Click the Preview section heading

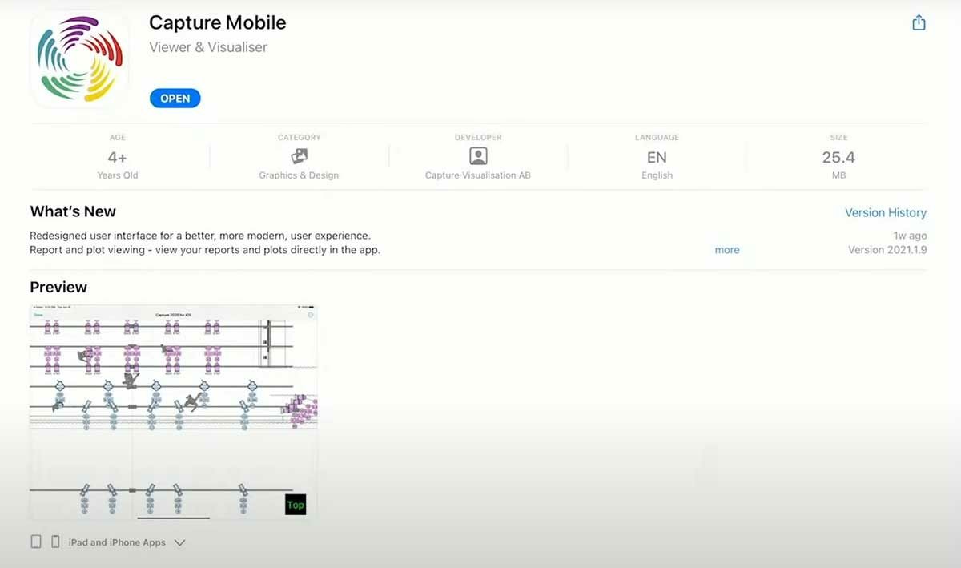pos(58,287)
